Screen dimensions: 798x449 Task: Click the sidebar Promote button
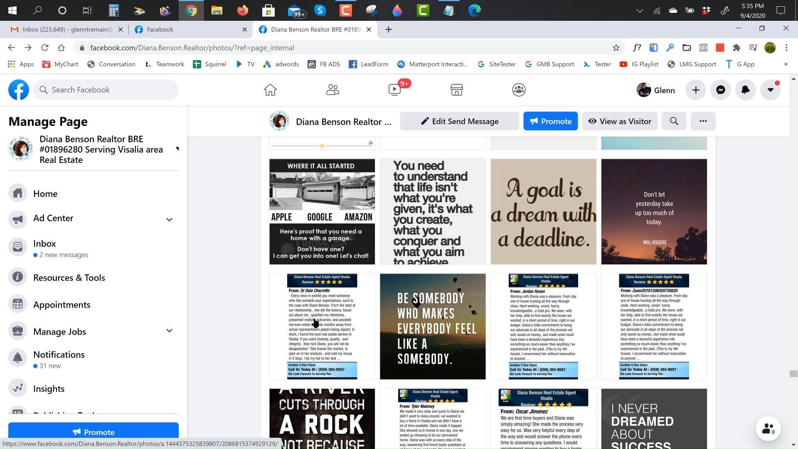pyautogui.click(x=94, y=432)
